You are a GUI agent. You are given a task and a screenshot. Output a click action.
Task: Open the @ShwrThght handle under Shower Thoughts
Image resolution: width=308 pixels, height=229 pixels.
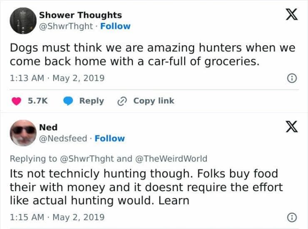coord(67,26)
